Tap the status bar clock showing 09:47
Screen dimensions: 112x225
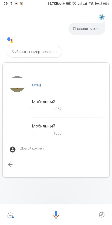click(x=8, y=3)
